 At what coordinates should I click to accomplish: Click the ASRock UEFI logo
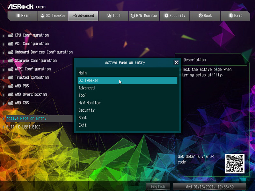27,7
